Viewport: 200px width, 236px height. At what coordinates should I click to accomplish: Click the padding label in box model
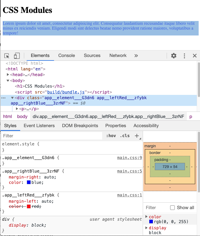(x=161, y=160)
